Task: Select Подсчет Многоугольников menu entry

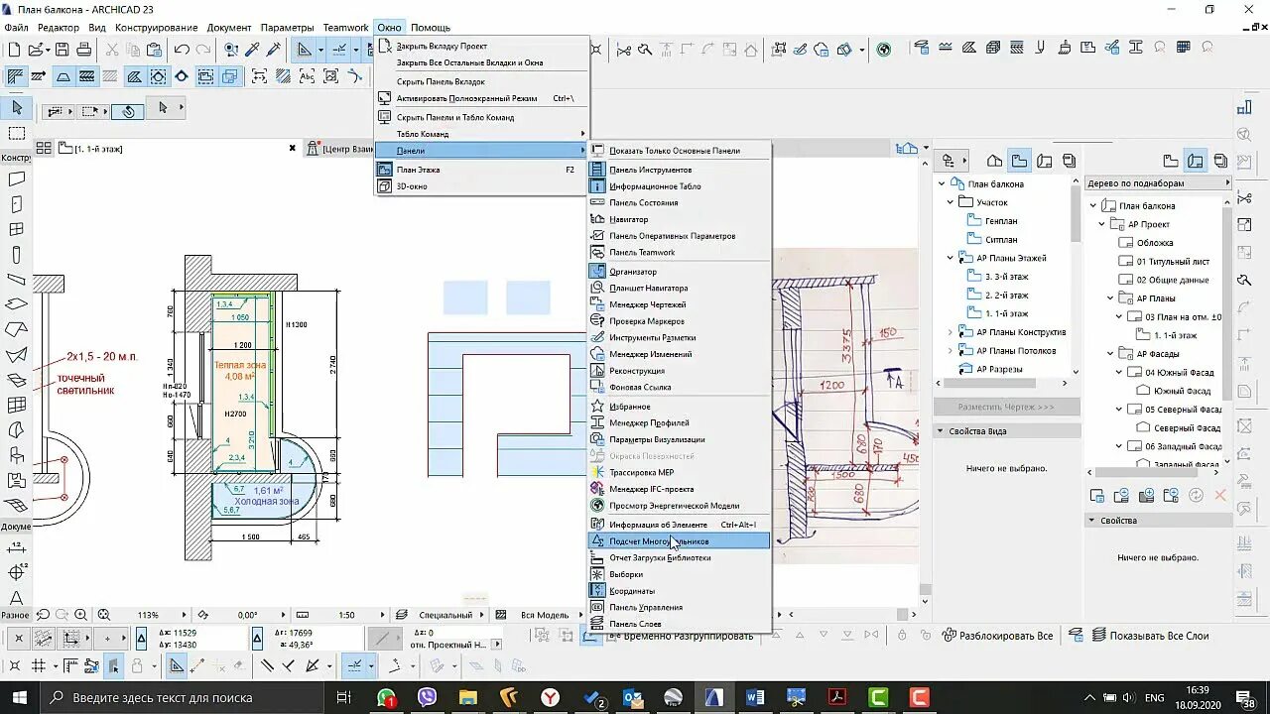Action: pos(680,541)
